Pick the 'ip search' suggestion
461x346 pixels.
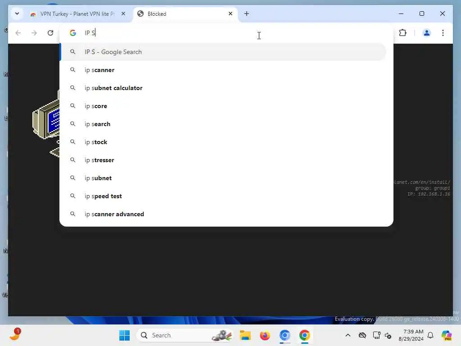[x=223, y=124]
